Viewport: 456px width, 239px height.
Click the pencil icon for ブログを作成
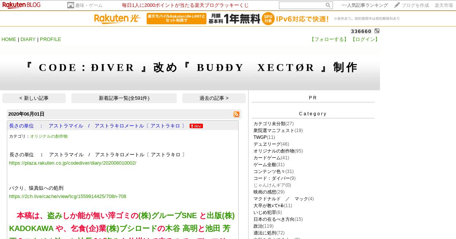[397, 5]
